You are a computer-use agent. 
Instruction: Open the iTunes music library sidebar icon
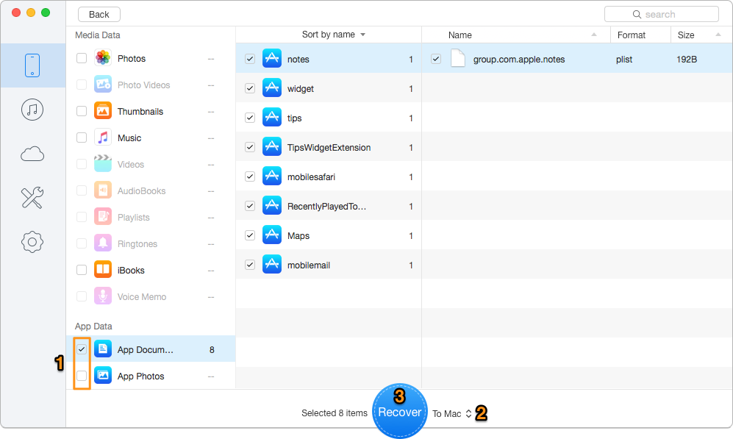click(32, 110)
